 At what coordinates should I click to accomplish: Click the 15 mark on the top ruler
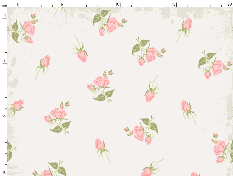pyautogui.click(x=174, y=4)
